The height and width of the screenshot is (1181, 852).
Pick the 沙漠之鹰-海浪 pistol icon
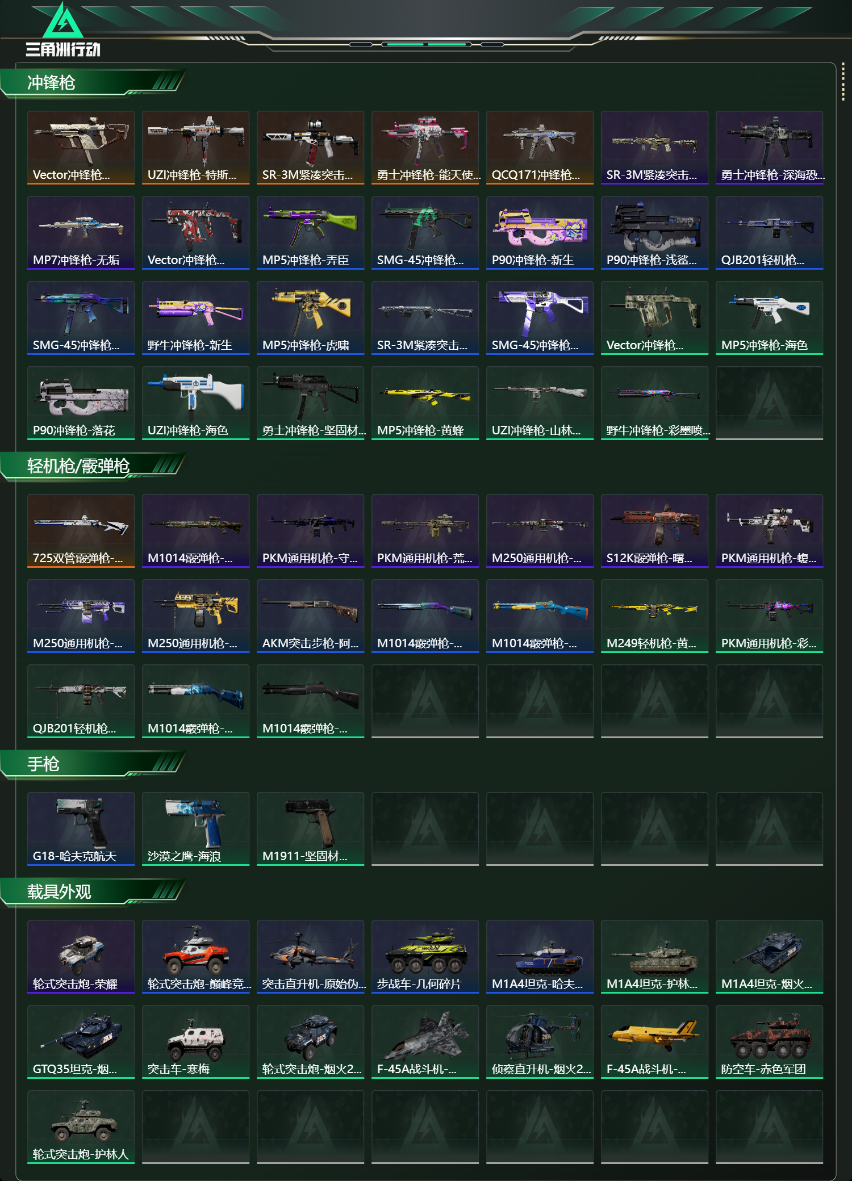click(x=195, y=828)
